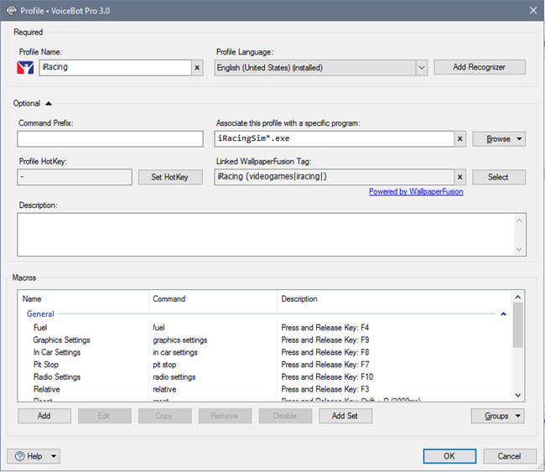Close the Profile dialog window
This screenshot has height=472, width=545.
pos(533,10)
